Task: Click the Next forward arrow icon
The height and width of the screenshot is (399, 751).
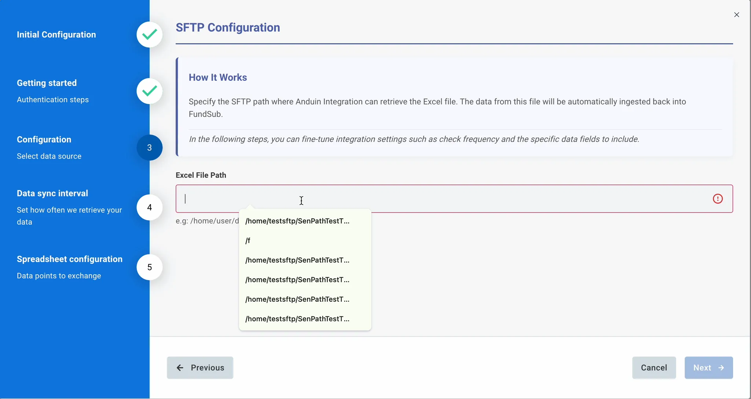Action: coord(721,368)
